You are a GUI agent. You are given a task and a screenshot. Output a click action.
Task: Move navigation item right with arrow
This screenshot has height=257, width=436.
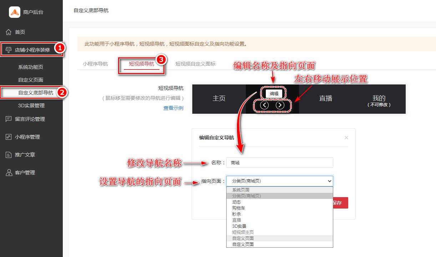(x=280, y=105)
